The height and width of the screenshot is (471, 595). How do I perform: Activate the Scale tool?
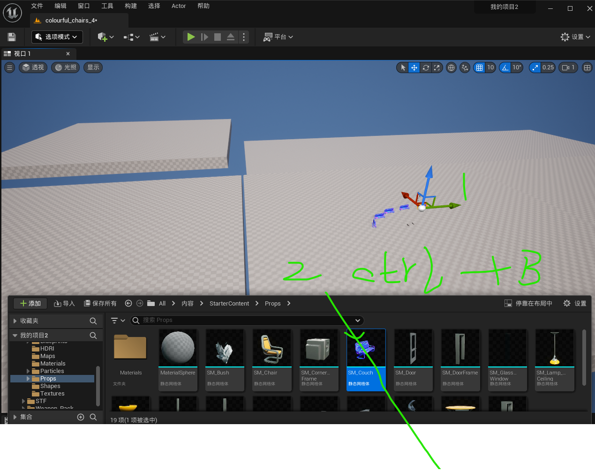point(437,67)
